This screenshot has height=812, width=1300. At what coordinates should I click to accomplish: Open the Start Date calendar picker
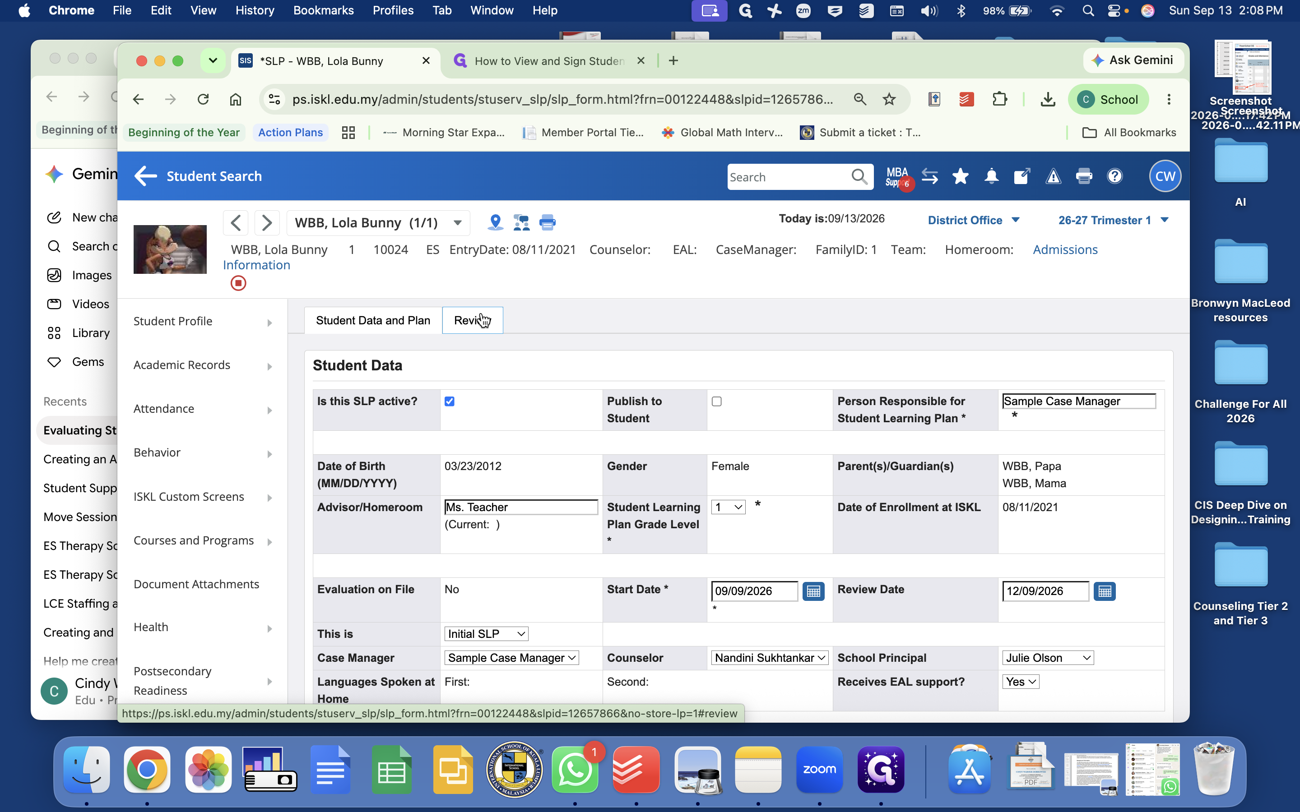tap(813, 591)
